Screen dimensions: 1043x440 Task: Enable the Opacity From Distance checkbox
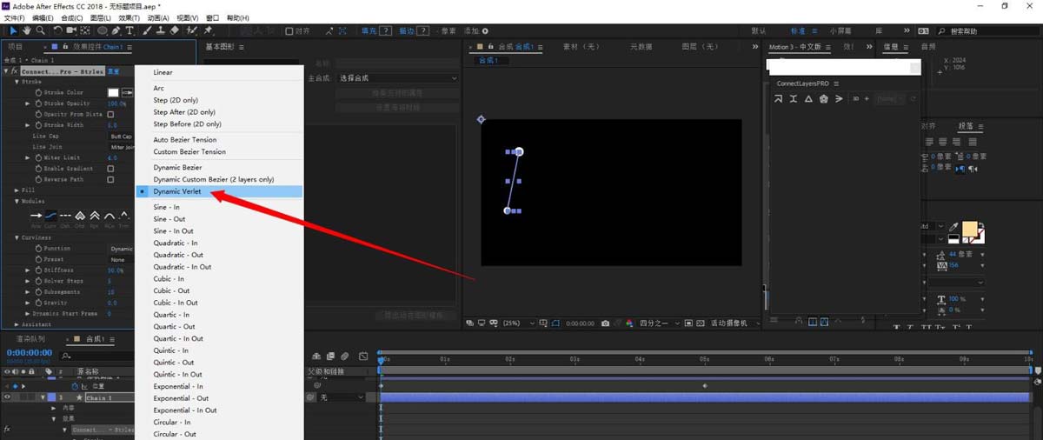(x=110, y=114)
